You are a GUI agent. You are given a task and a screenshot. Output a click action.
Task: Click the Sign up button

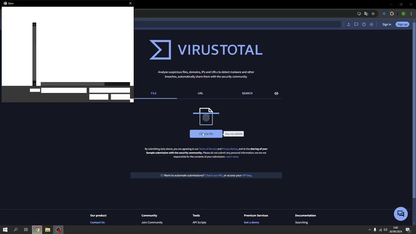click(x=402, y=24)
